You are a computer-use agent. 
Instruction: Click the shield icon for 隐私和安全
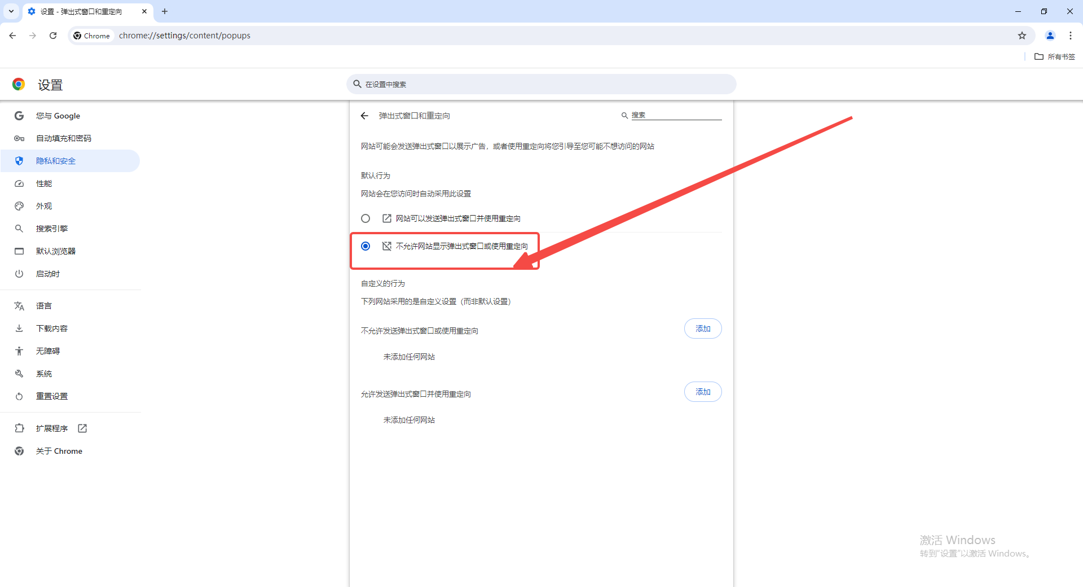coord(19,161)
